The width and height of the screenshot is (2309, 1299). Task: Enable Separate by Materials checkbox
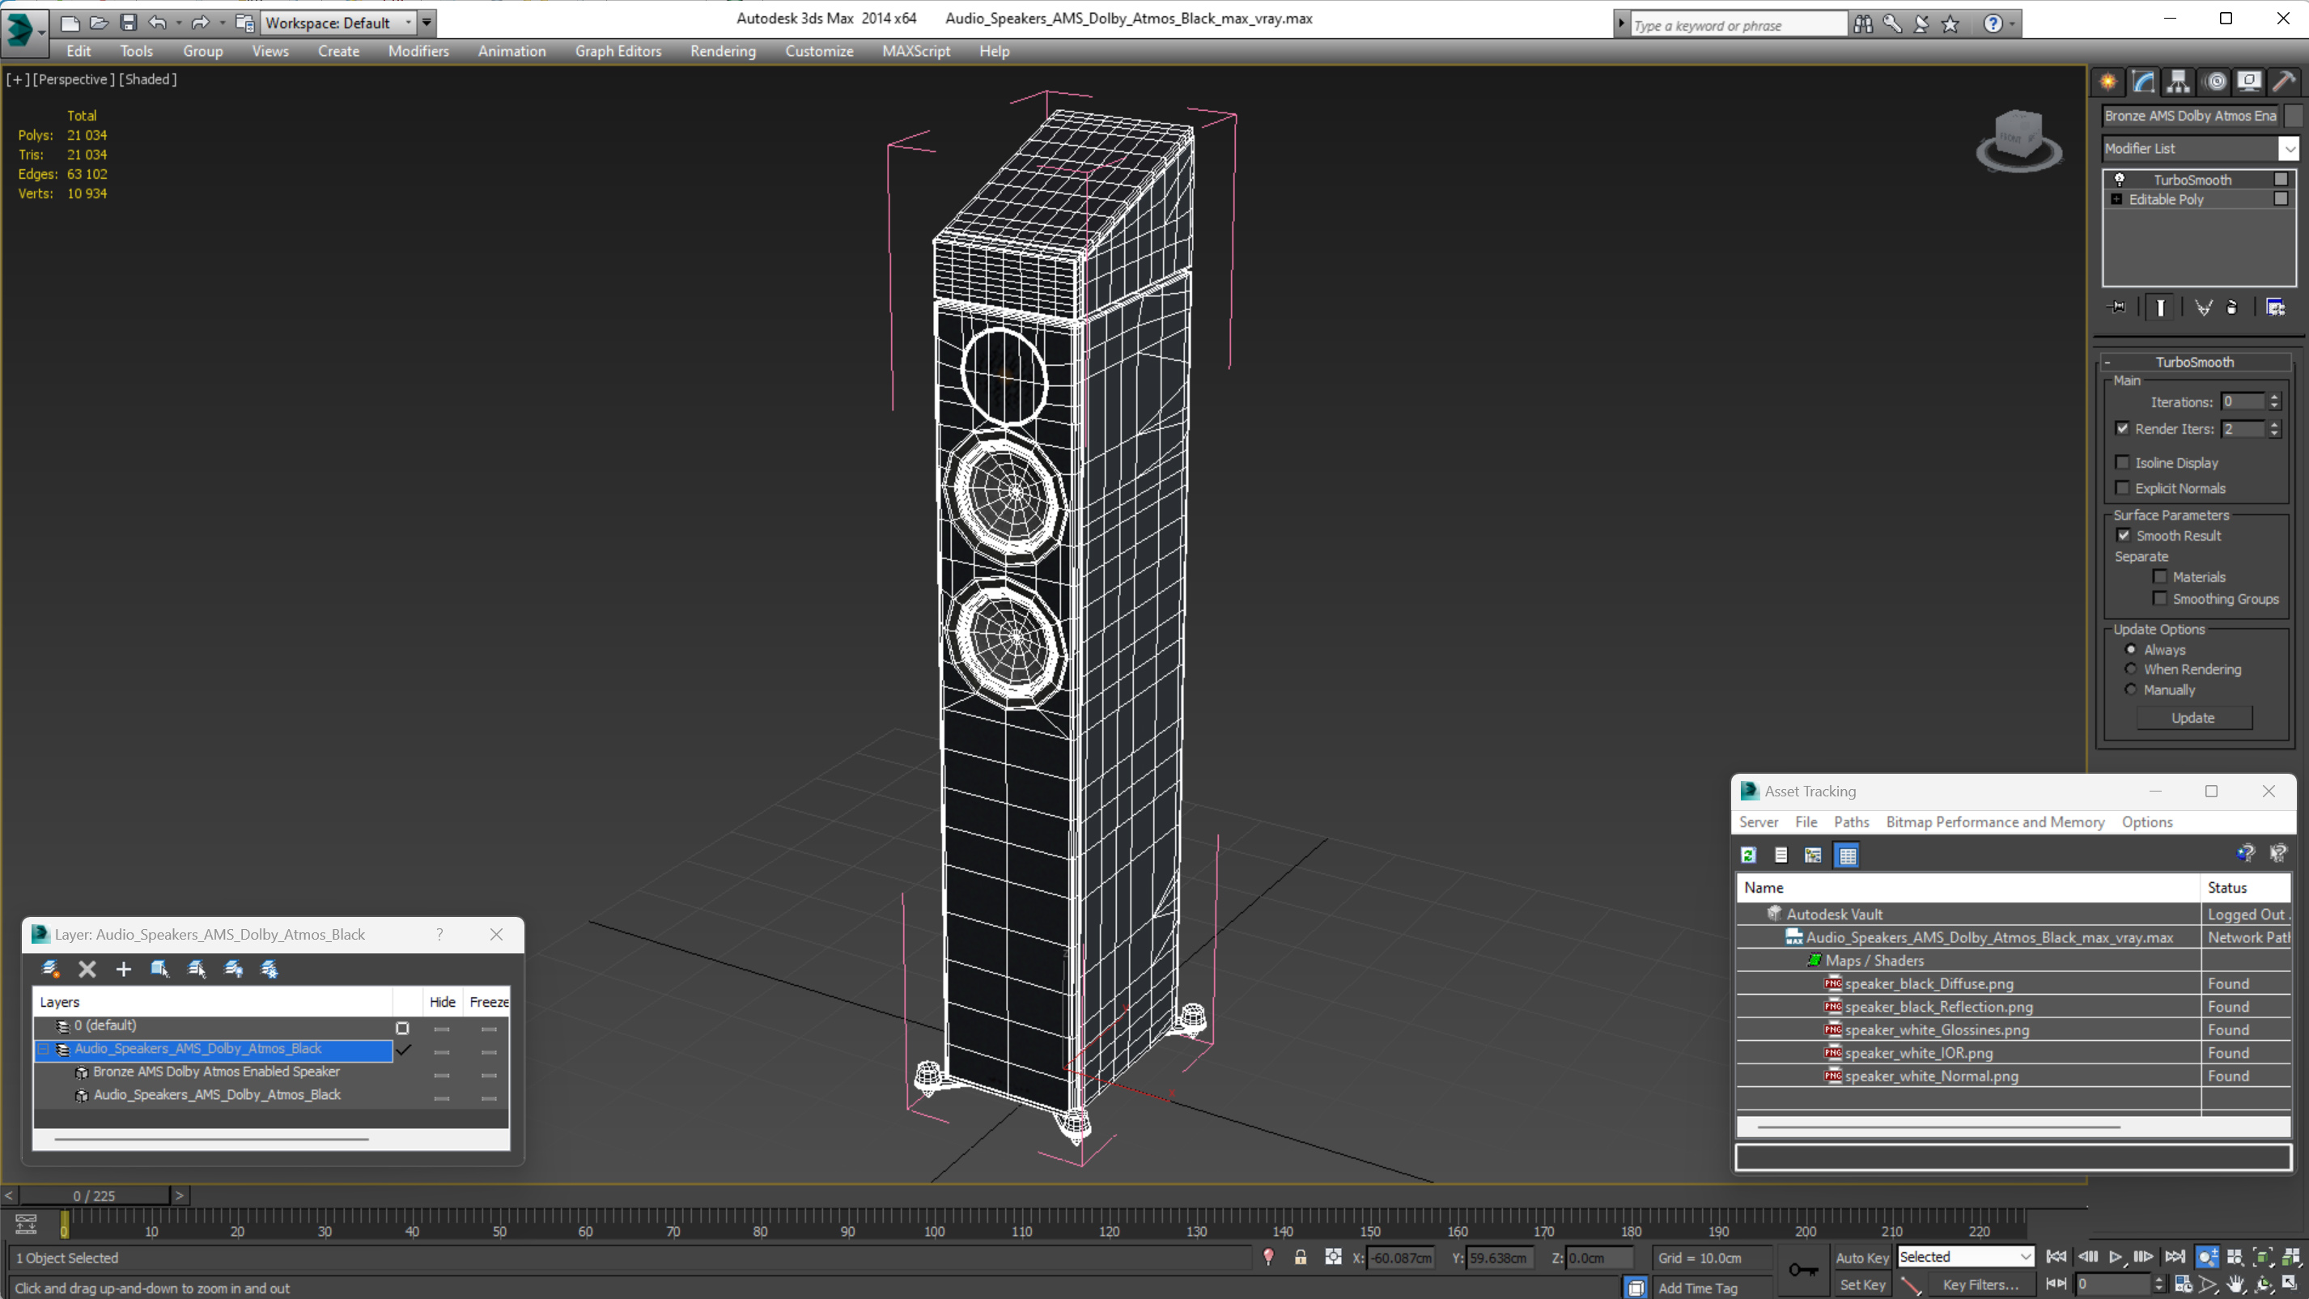2160,576
